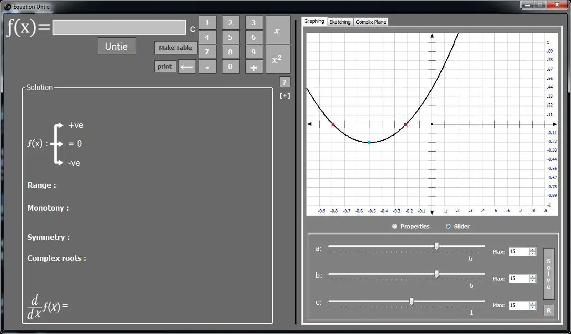Increase Max for slider a with up arrow

coord(533,250)
